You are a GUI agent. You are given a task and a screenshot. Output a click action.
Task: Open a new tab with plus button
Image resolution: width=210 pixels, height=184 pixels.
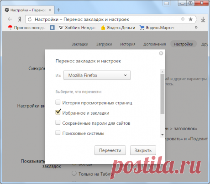pos(58,10)
